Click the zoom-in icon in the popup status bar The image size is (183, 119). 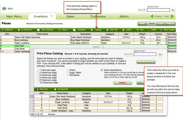[38, 114]
